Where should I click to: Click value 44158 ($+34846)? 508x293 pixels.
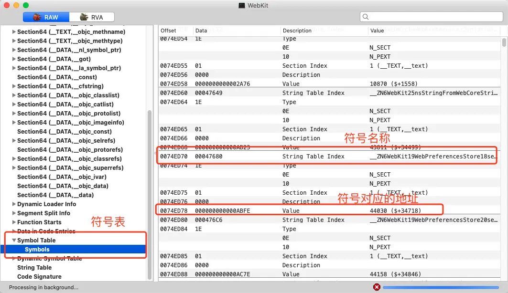point(395,274)
